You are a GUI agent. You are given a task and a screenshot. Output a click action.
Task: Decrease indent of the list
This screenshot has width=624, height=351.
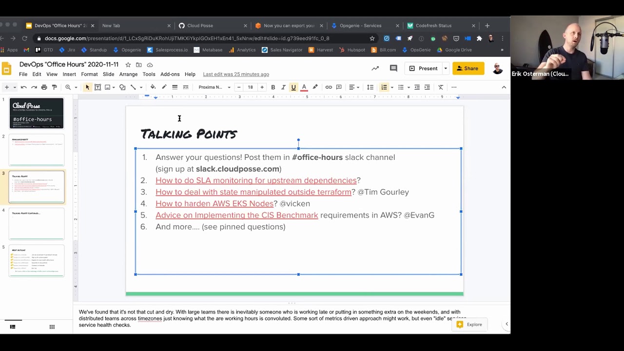tap(417, 87)
